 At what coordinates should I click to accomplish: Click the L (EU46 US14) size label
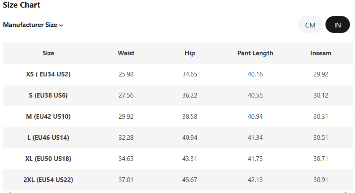(x=48, y=138)
